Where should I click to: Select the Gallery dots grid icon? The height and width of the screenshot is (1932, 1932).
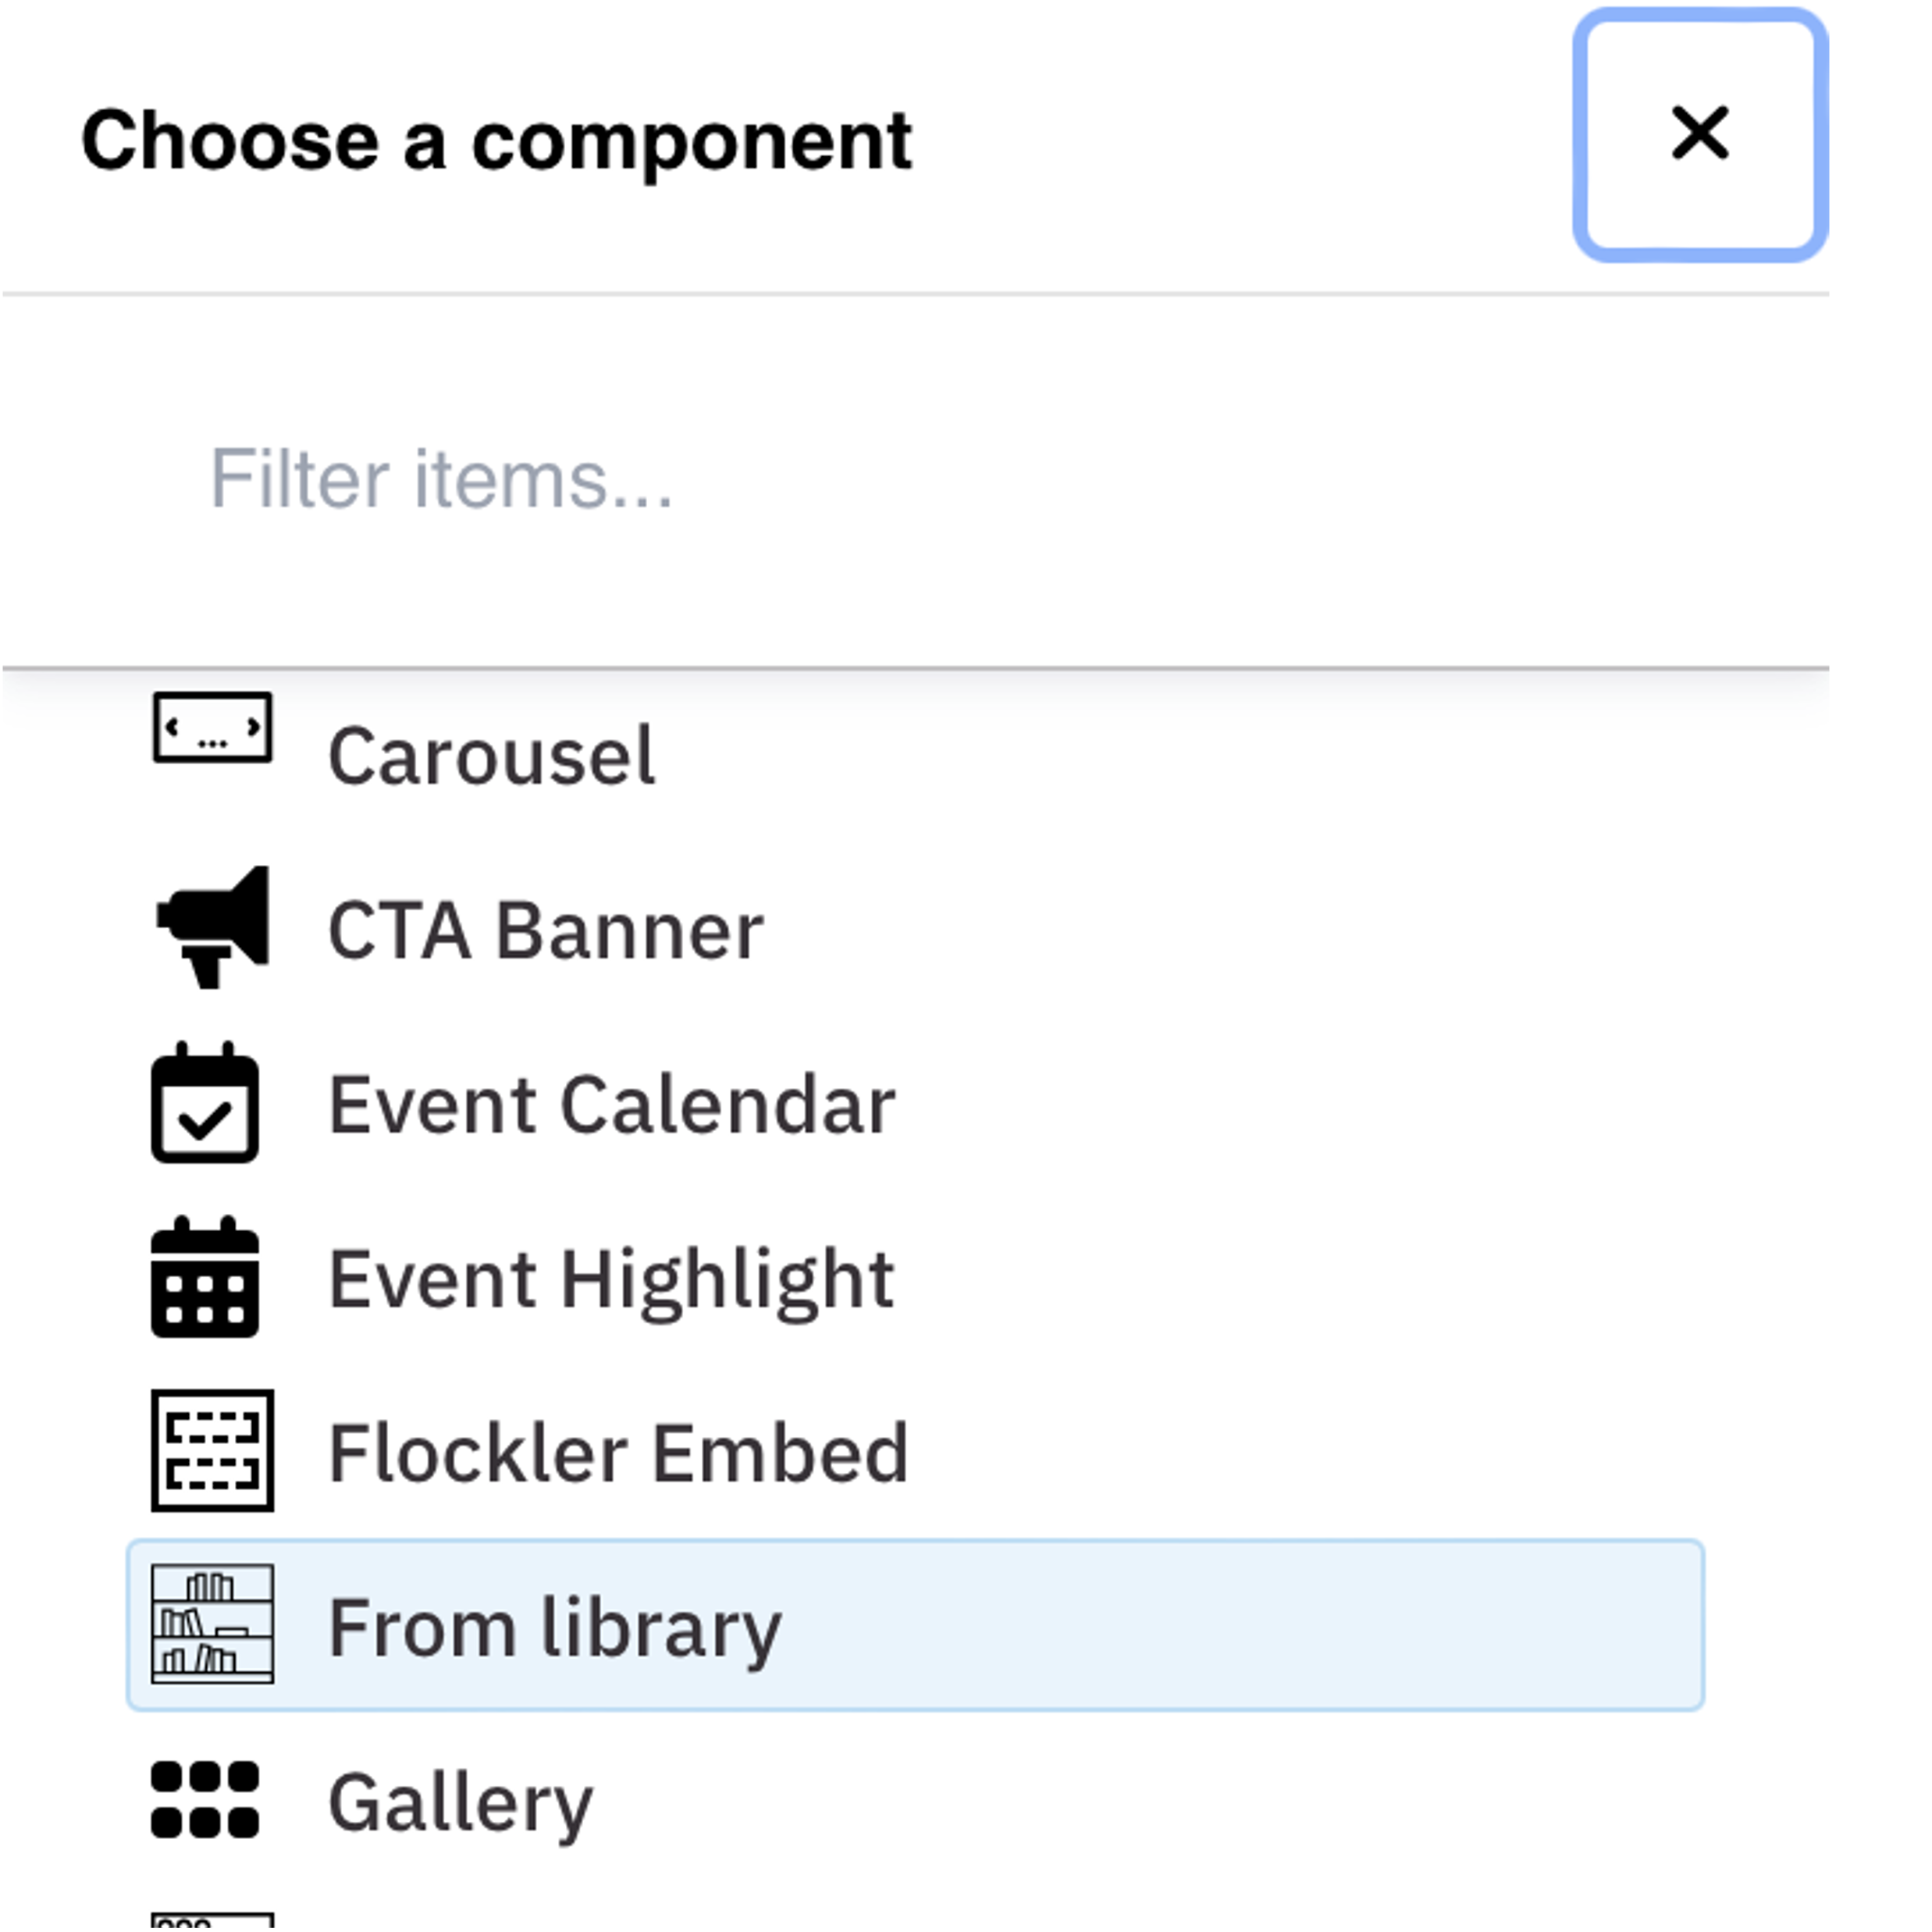click(205, 1800)
